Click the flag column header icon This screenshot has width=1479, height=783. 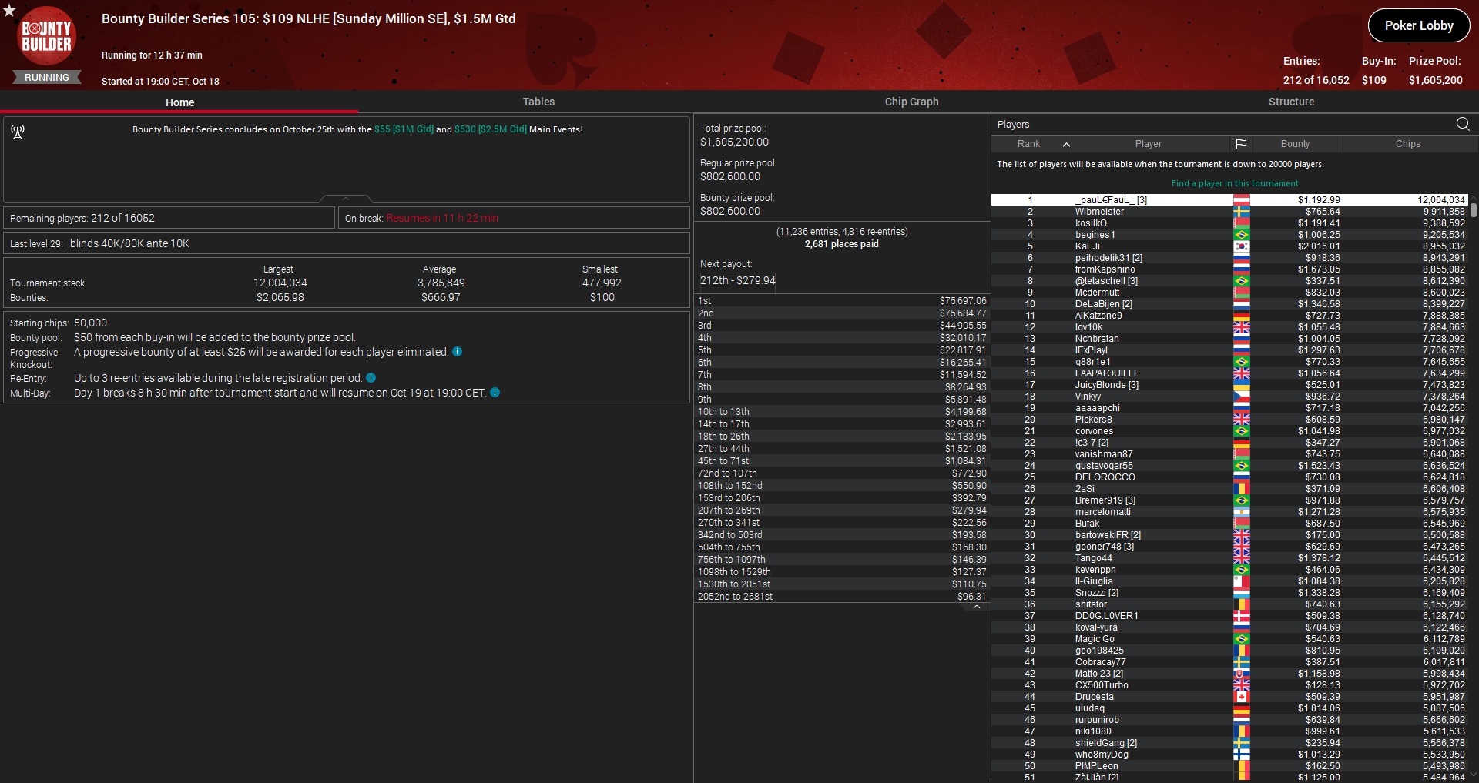(1241, 144)
